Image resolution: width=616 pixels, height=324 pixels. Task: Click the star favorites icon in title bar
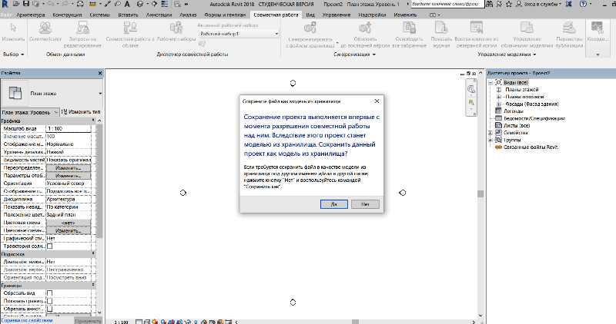click(x=509, y=4)
